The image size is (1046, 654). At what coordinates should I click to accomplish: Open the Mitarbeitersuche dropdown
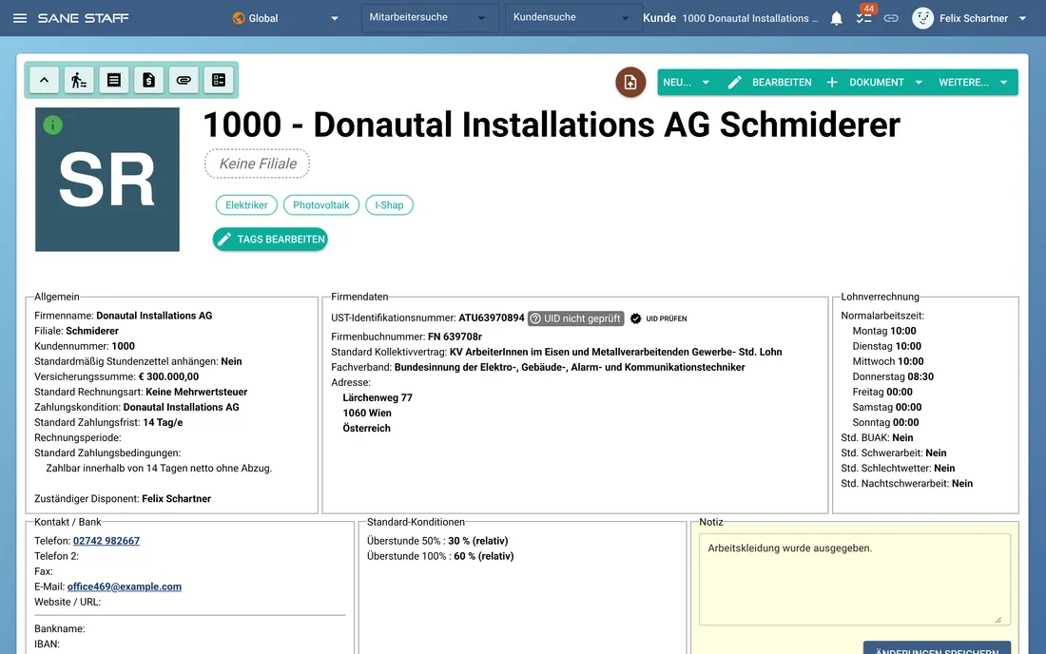[x=429, y=18]
